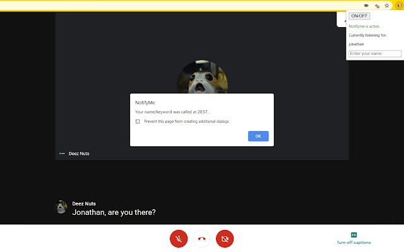Click the bookmark star icon
Image resolution: width=404 pixels, height=252 pixels.
tap(387, 6)
